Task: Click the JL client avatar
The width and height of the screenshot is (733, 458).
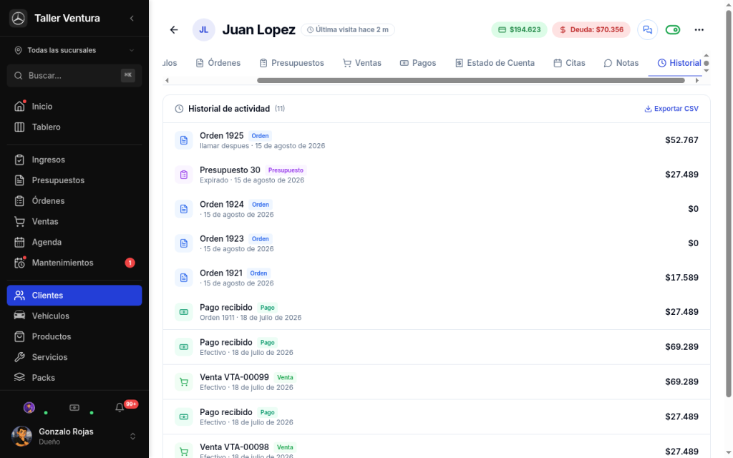Action: click(204, 30)
